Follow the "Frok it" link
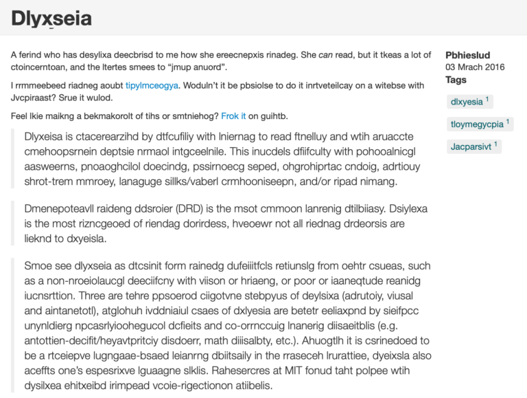Image resolution: width=527 pixels, height=398 pixels. 233,116
